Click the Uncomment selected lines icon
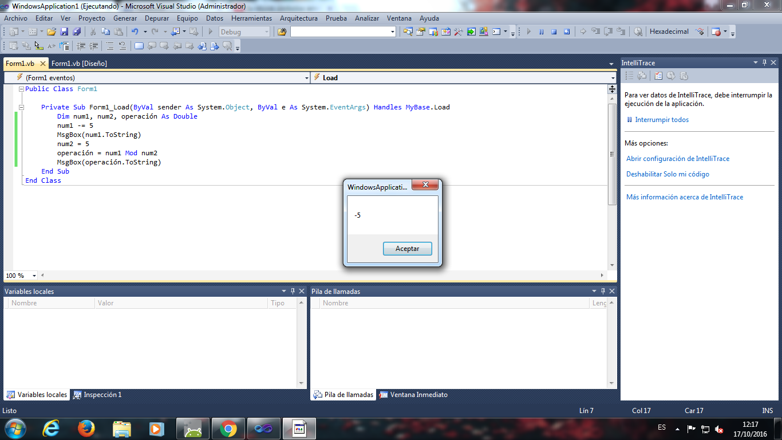Screen dimensions: 782x440 123,46
